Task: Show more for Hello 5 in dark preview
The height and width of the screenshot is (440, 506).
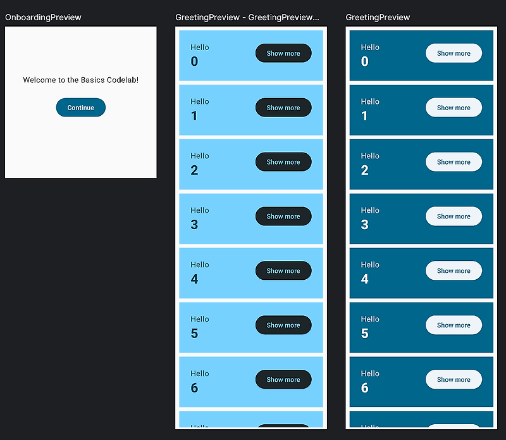Action: pos(454,325)
